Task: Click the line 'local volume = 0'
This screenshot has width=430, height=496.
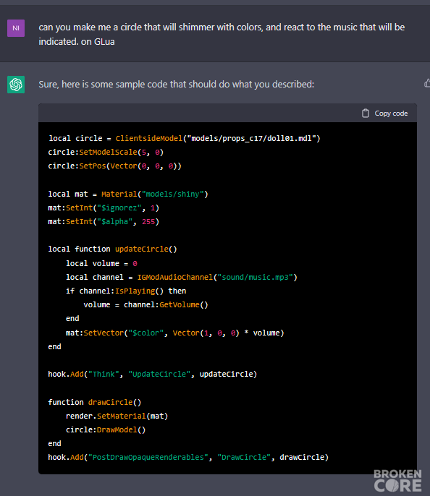Action: (101, 263)
